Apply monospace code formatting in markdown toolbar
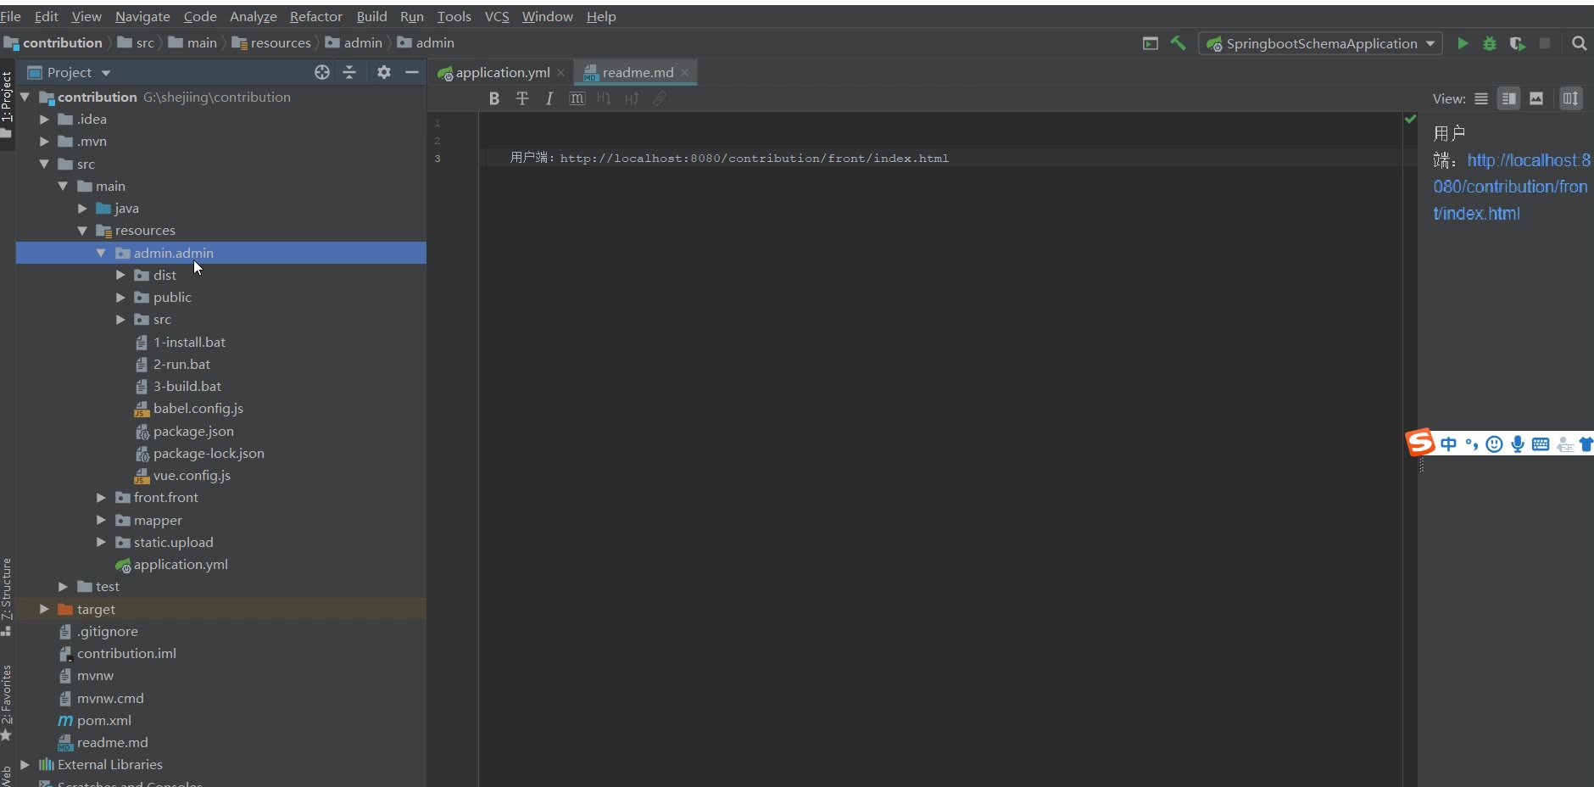Image resolution: width=1594 pixels, height=787 pixels. tap(577, 98)
